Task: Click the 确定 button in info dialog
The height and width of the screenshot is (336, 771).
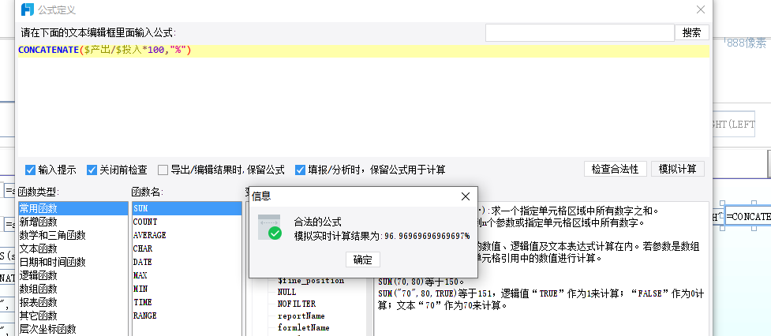Action: point(363,259)
